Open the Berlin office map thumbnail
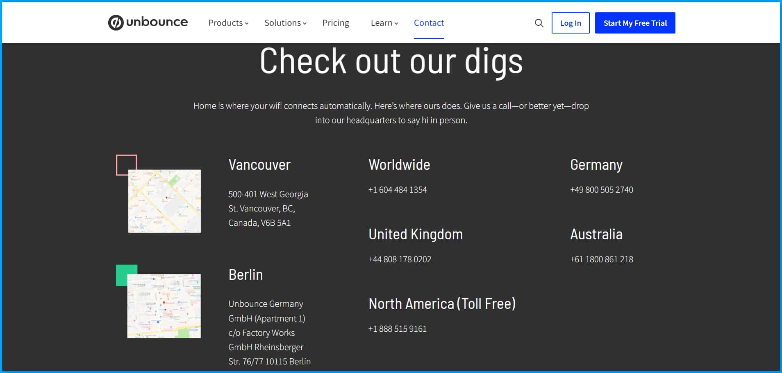 tap(164, 306)
